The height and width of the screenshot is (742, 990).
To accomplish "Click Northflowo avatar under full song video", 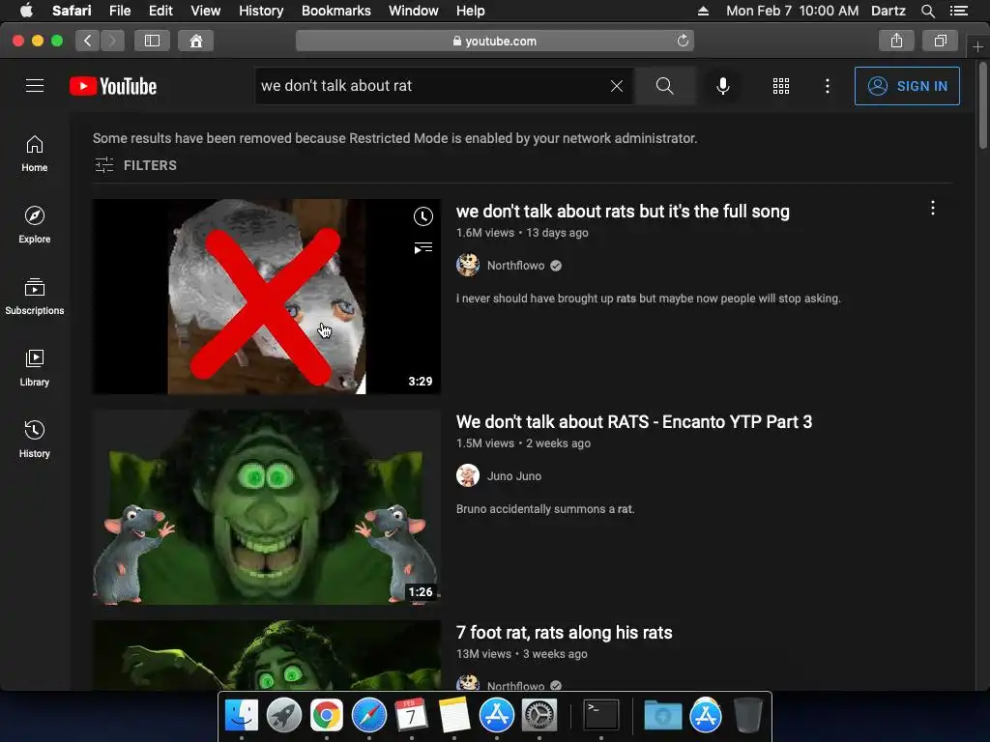I will coord(468,265).
